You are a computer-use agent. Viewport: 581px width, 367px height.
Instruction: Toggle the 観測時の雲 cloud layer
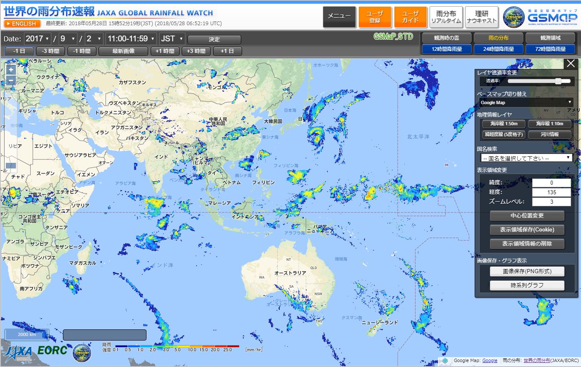[447, 38]
